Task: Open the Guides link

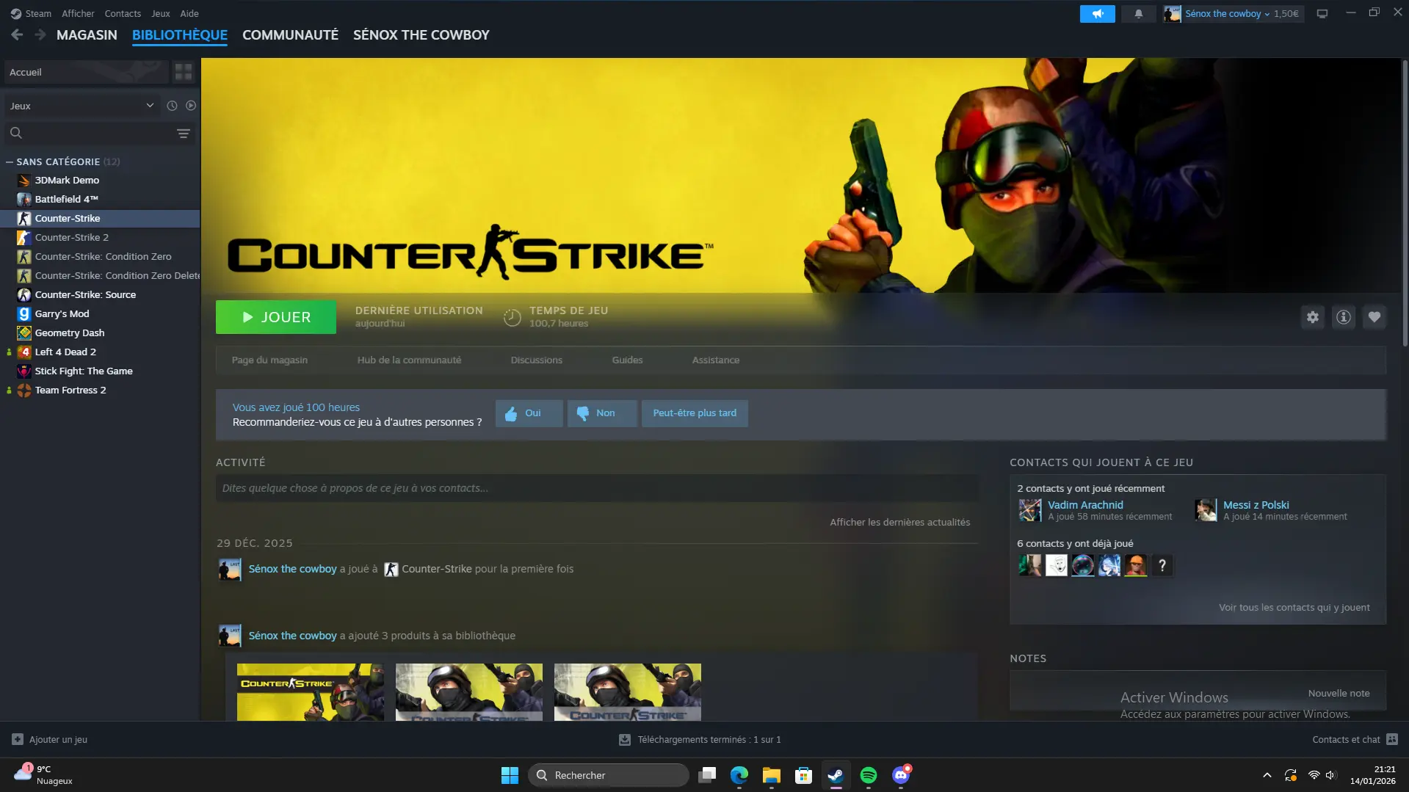Action: coord(627,360)
